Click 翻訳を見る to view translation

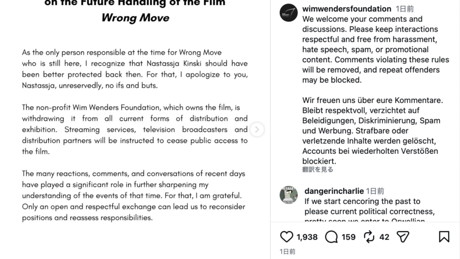pyautogui.click(x=318, y=169)
